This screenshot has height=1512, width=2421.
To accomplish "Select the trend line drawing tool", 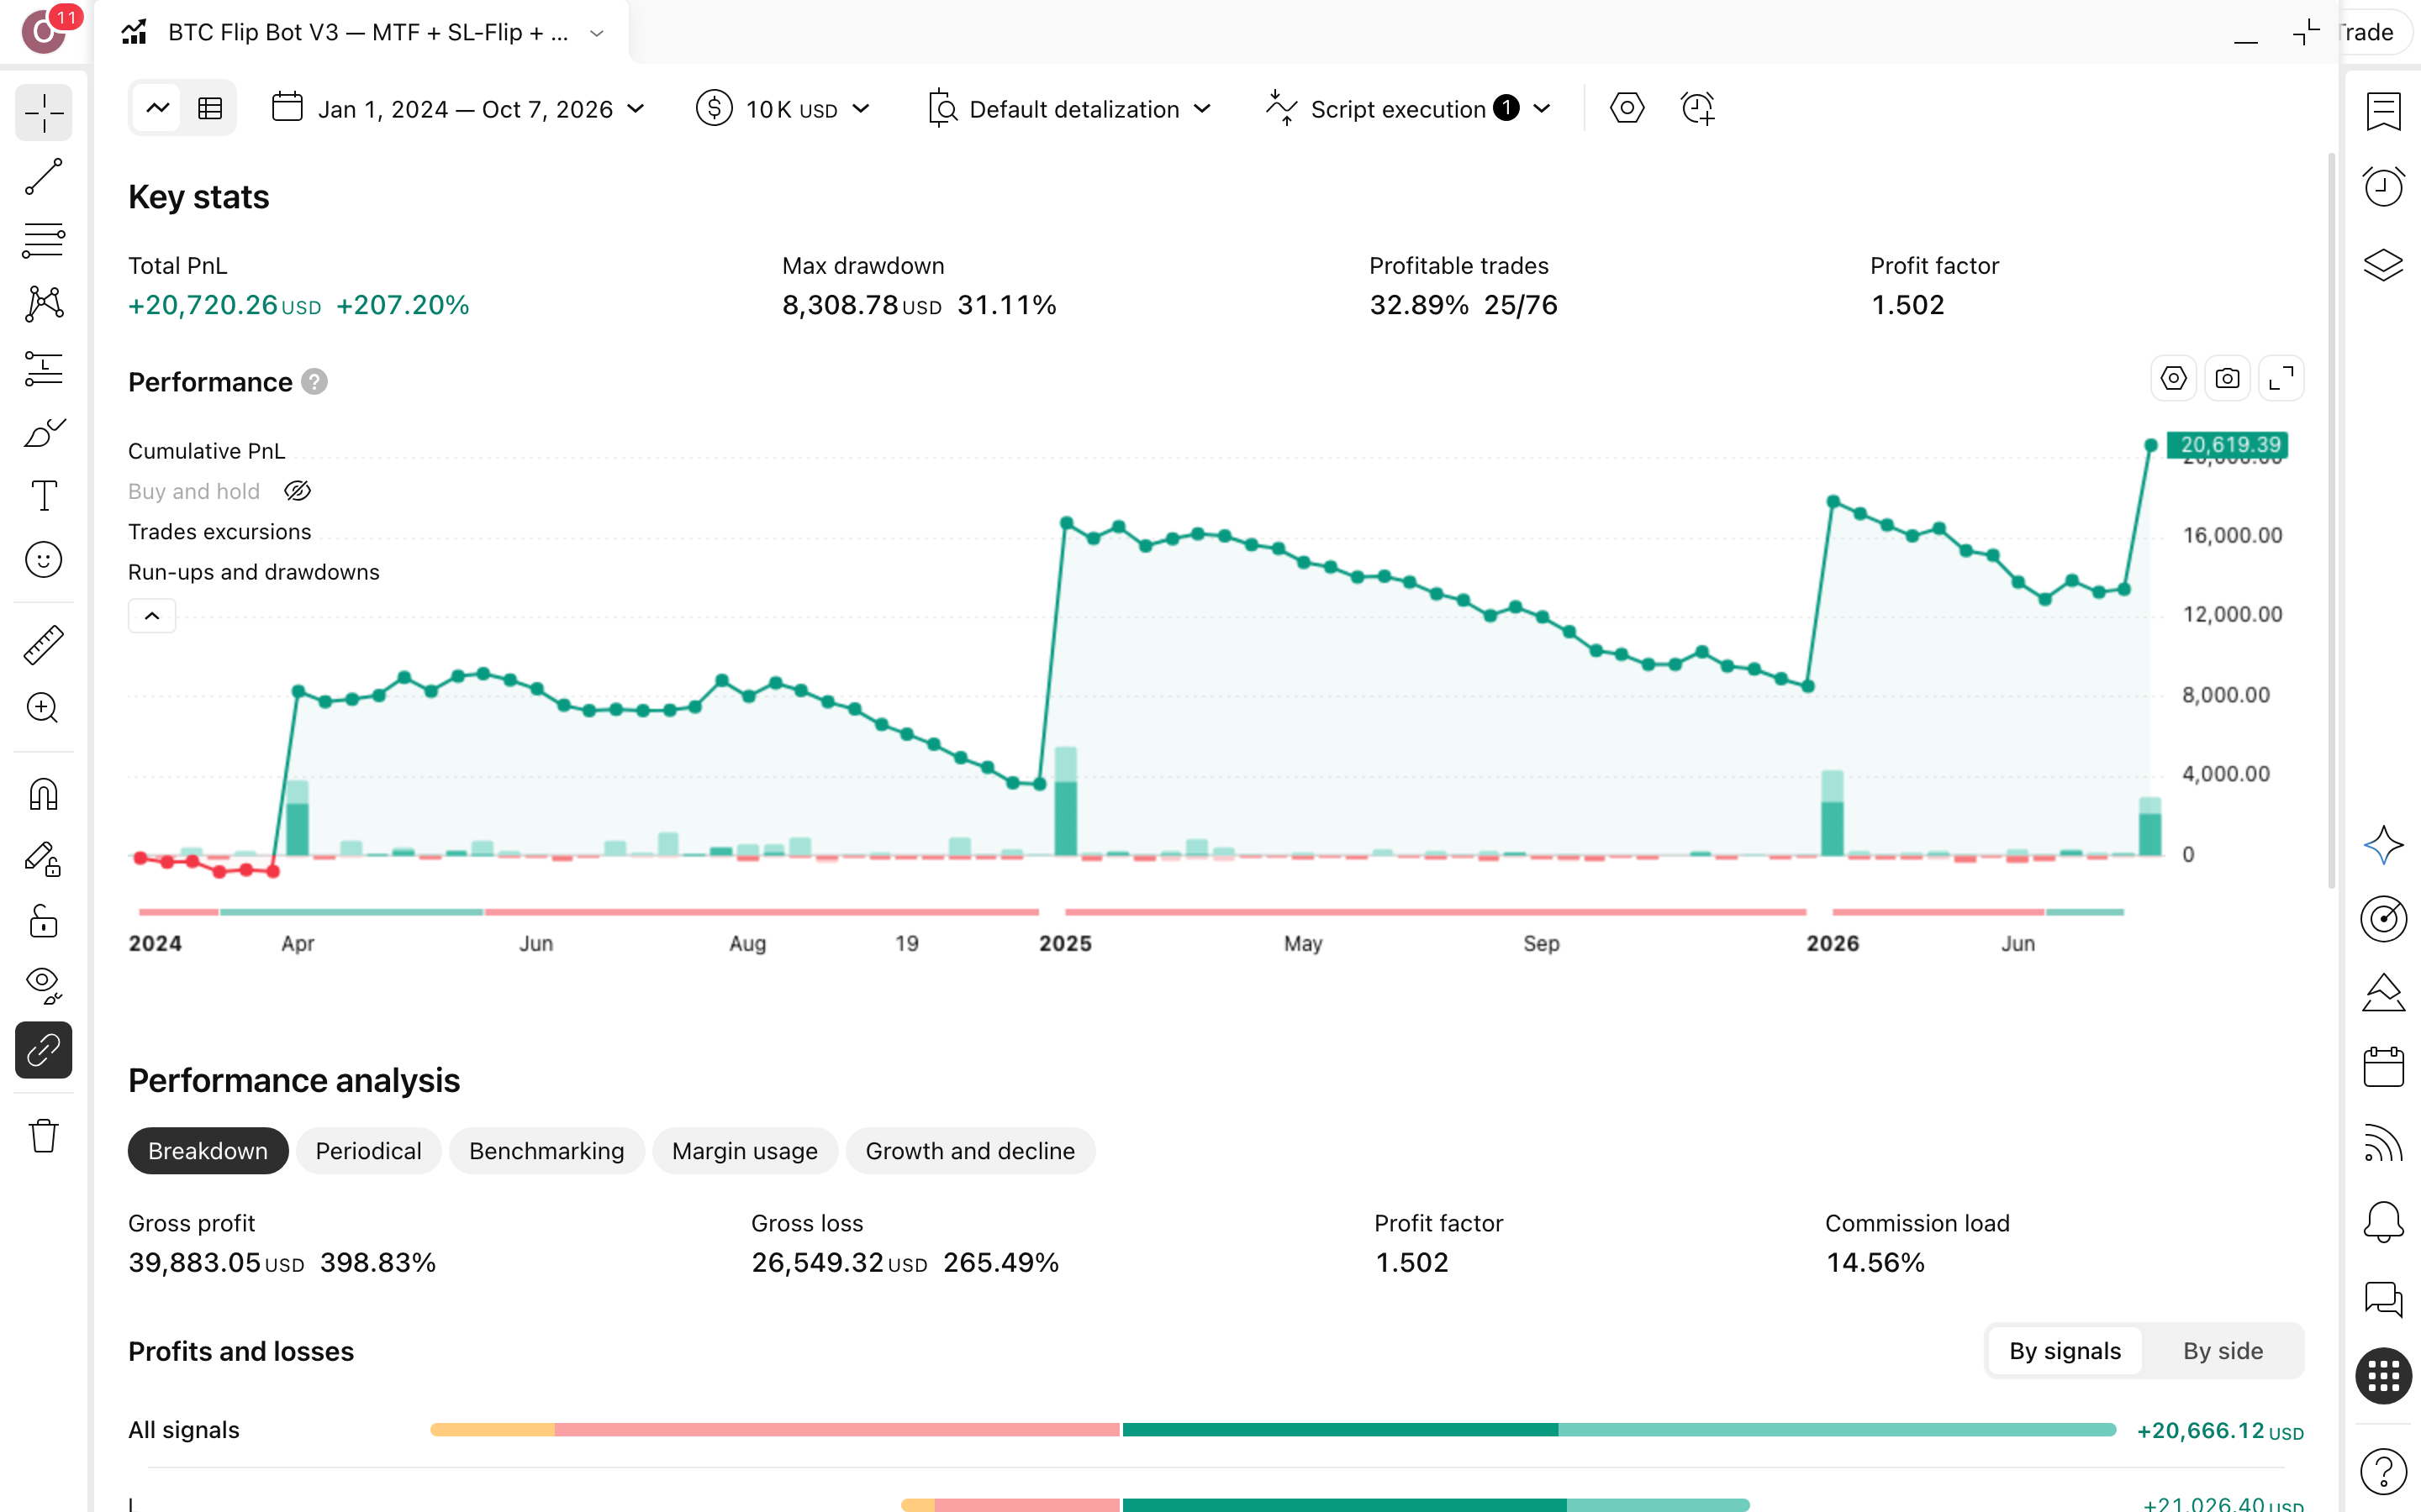I will (43, 176).
